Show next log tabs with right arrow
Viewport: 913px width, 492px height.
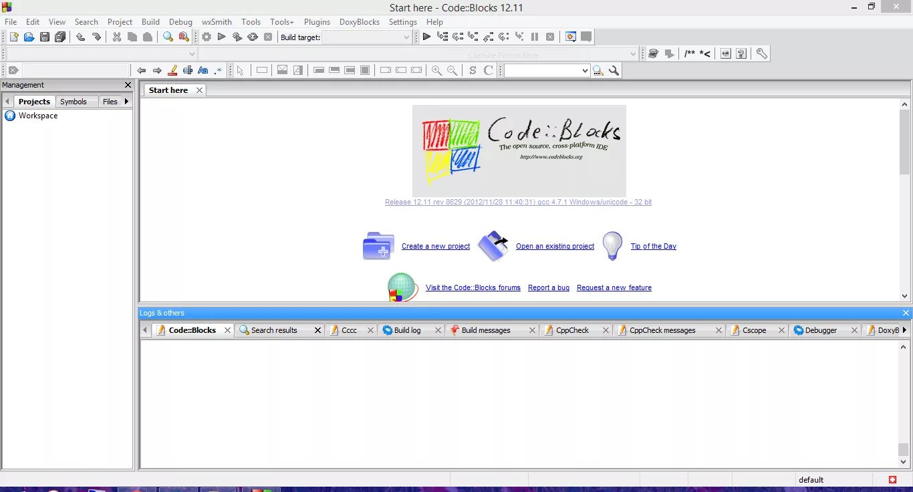click(905, 330)
